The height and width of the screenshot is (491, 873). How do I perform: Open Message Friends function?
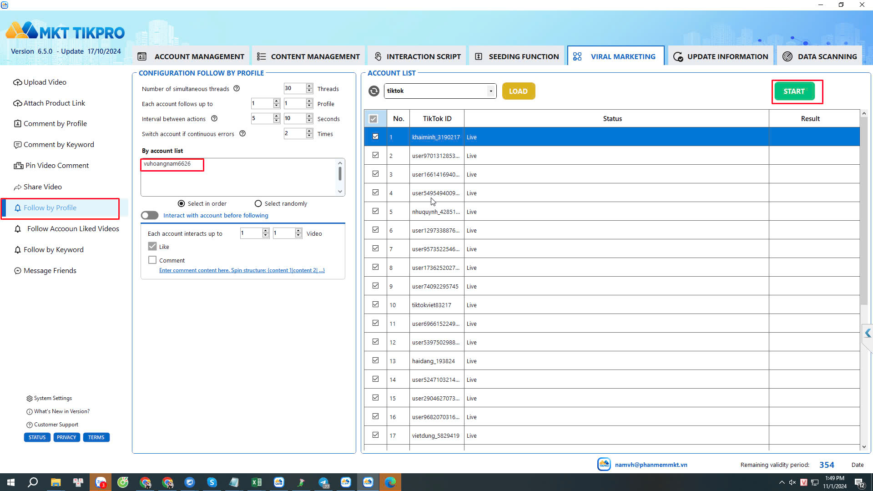45,271
